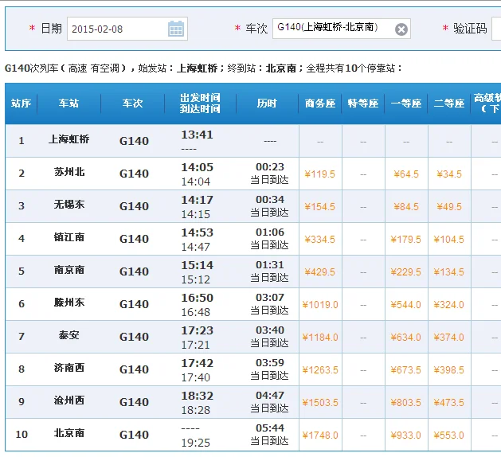Click departure time 13:41 at 上海虹桥
501x457 pixels.
click(198, 135)
